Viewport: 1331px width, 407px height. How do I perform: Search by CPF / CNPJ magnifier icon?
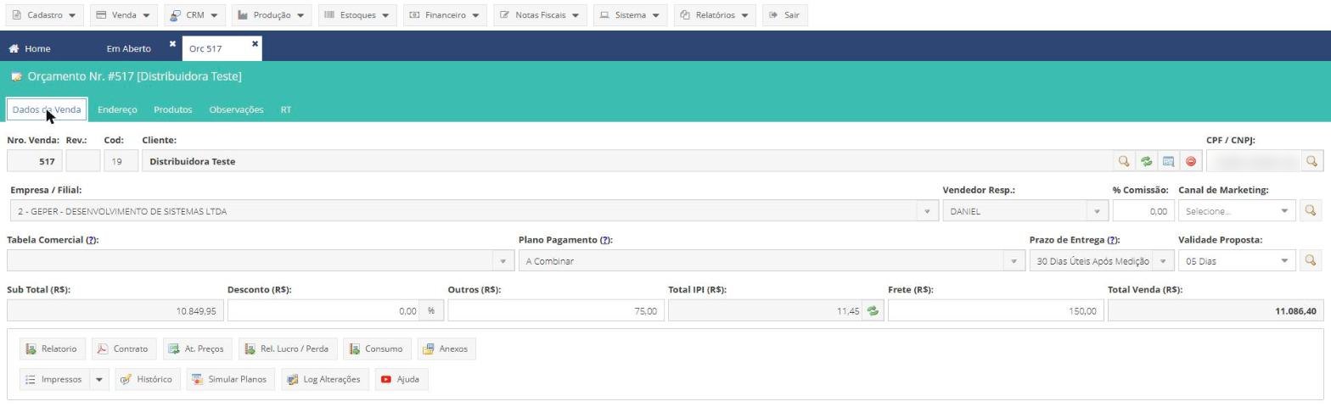point(1311,161)
